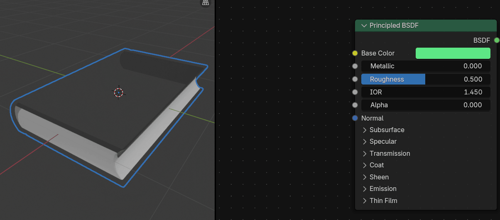Image resolution: width=500 pixels, height=220 pixels.
Task: Click the green BSDF output socket
Action: (497, 40)
